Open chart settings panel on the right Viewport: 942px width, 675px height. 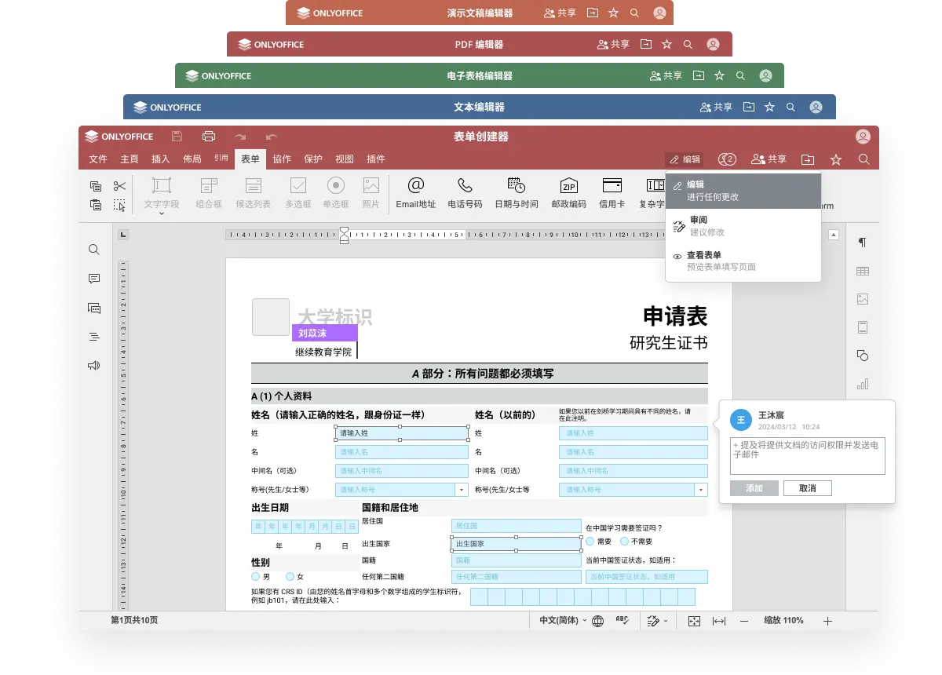[x=863, y=383]
